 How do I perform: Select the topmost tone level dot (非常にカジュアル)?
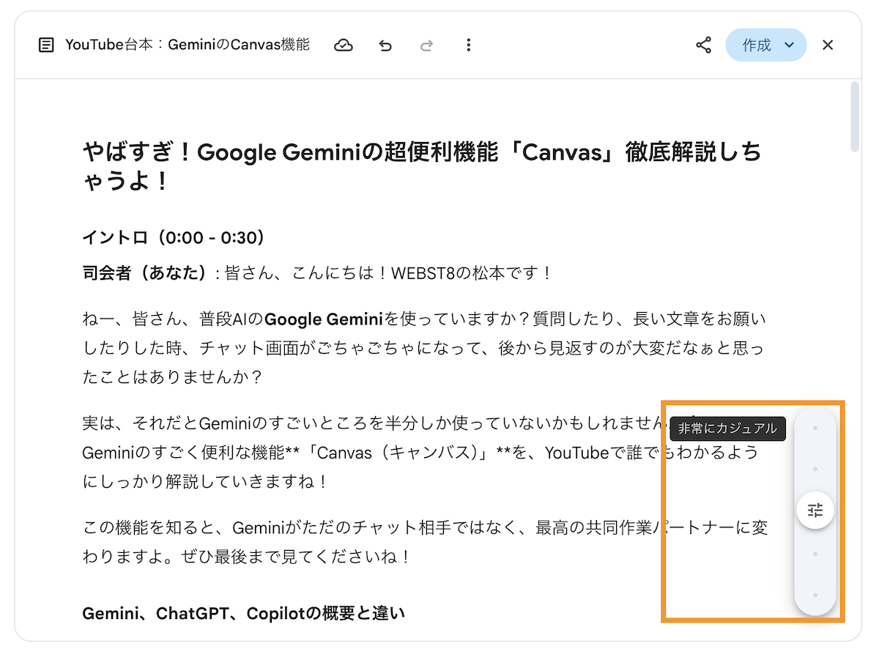point(815,429)
